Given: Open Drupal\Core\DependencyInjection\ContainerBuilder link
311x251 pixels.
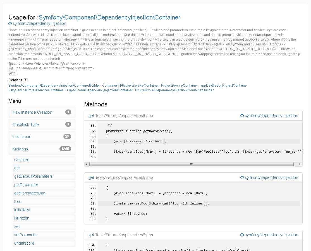Looking at the screenshot, I should pyautogui.click(x=174, y=90).
